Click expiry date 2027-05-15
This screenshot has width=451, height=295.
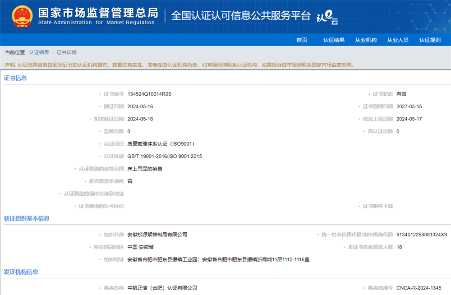tap(409, 106)
